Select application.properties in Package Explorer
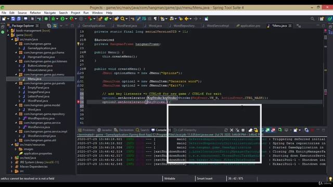333x187 pixels. [x=38, y=153]
